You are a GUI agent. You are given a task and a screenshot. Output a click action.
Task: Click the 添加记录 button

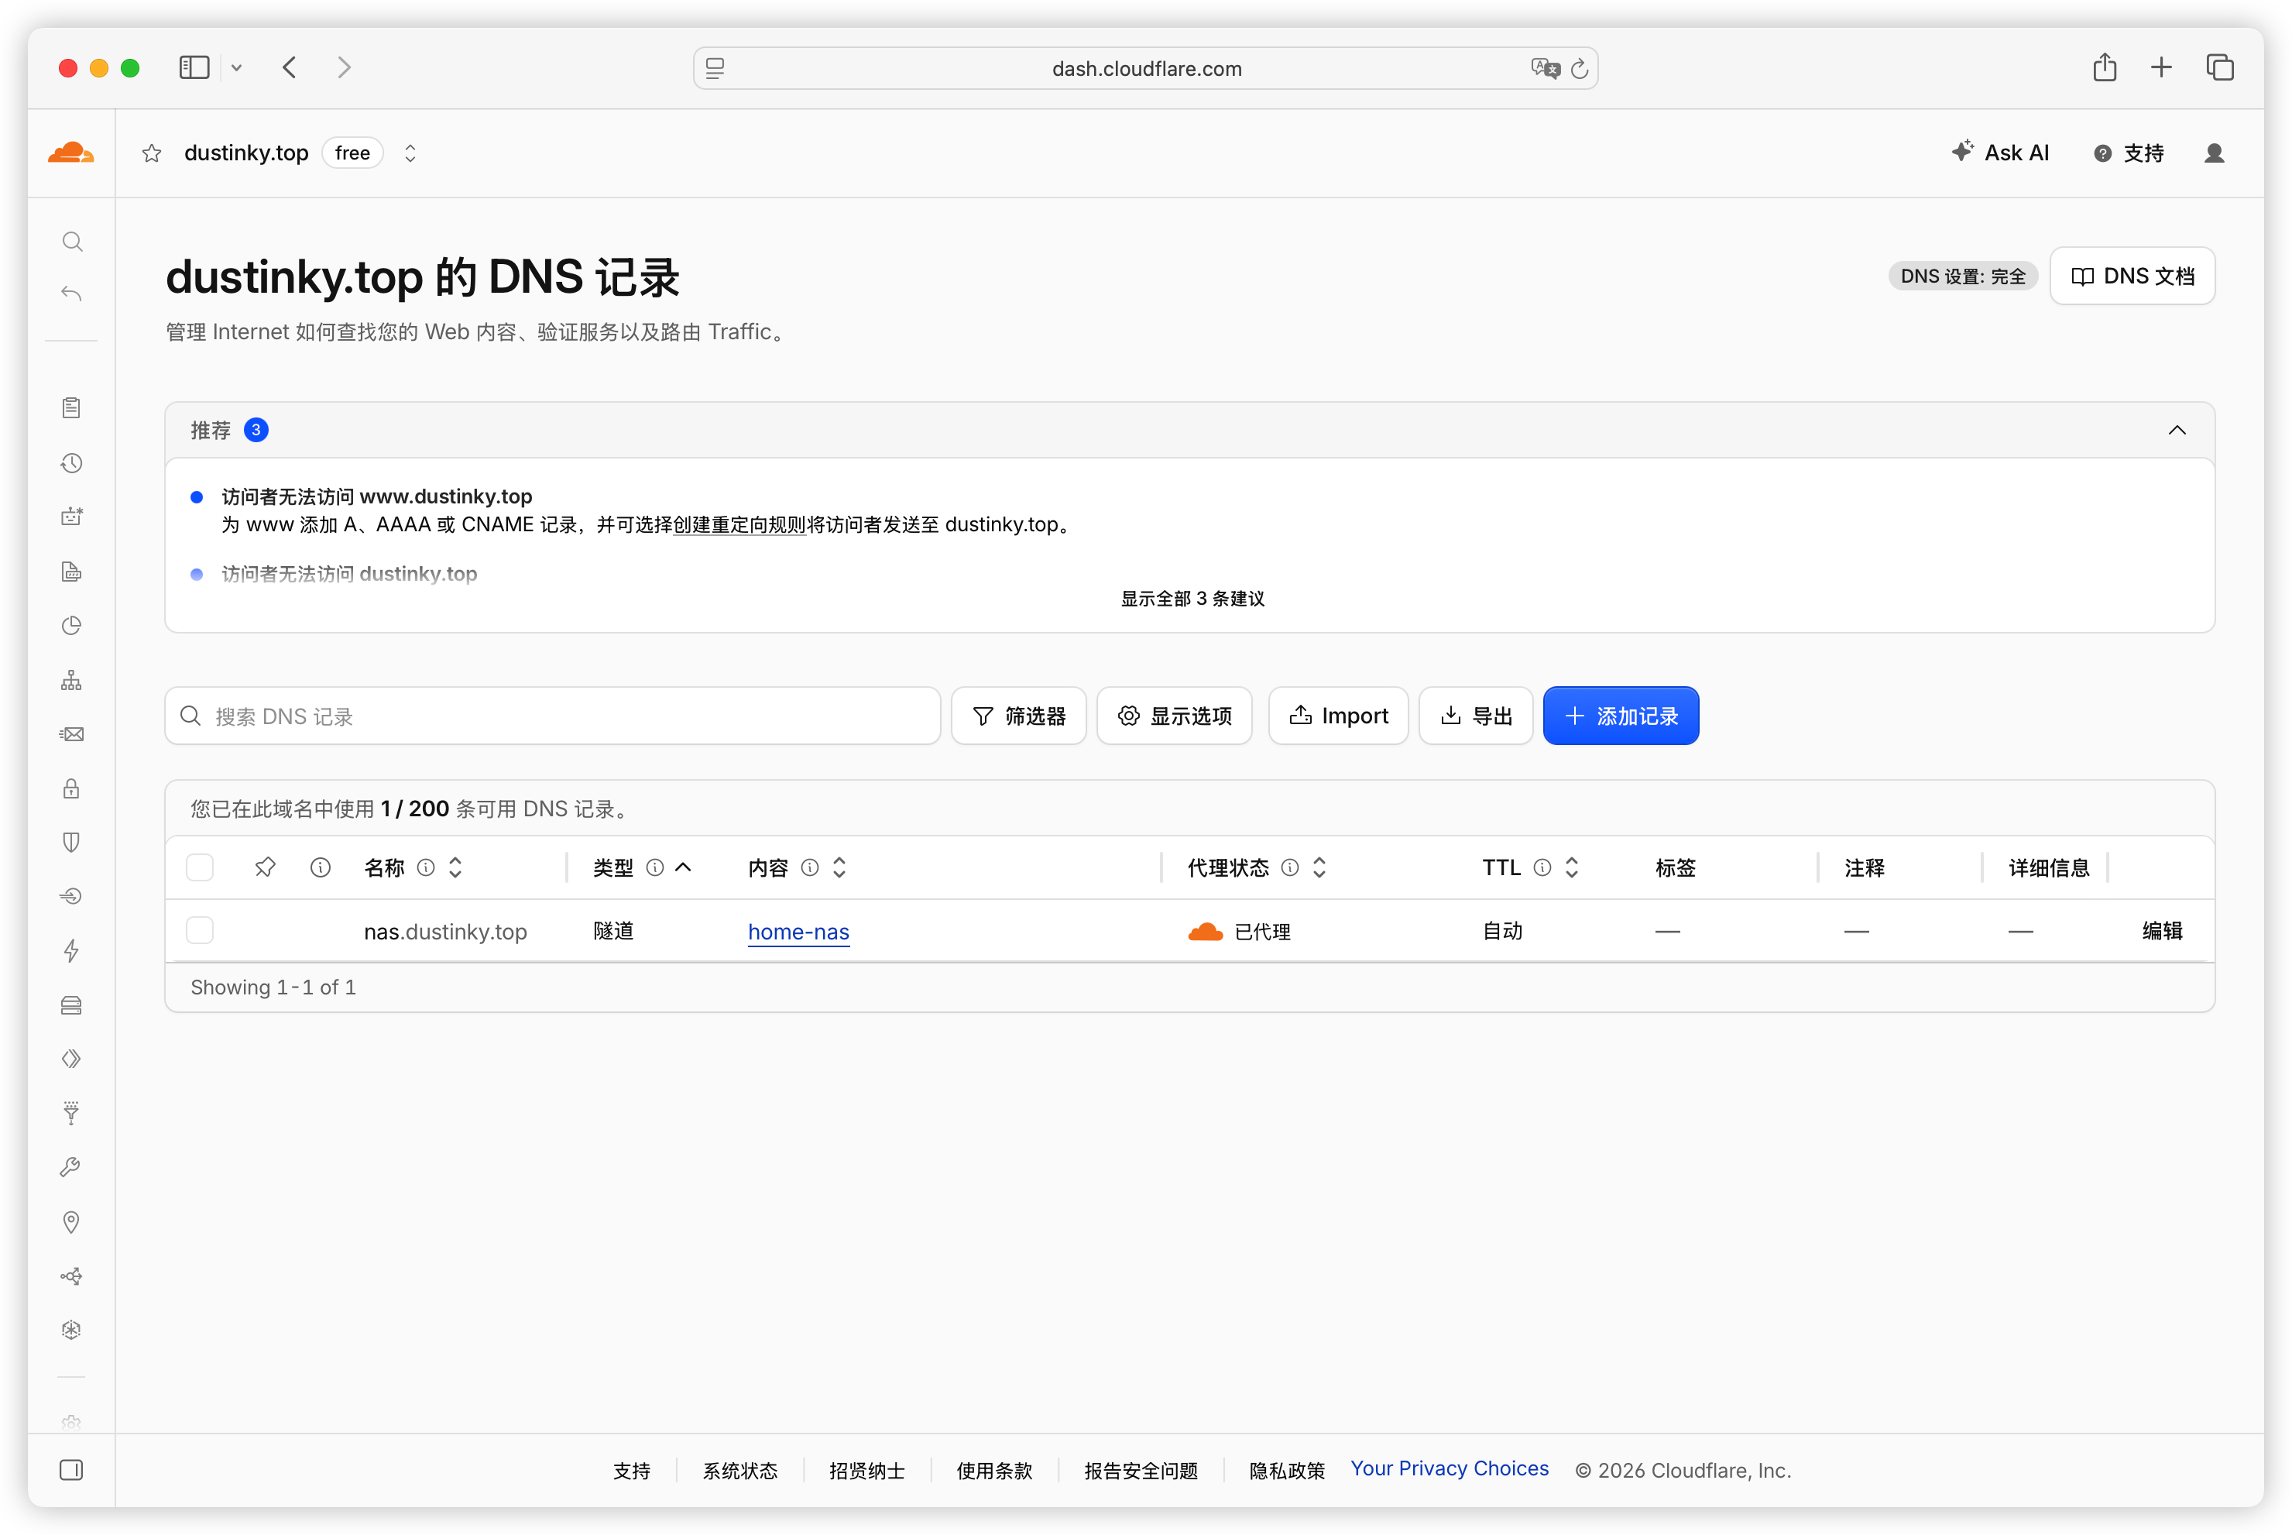tap(1621, 716)
